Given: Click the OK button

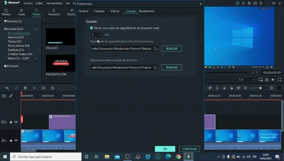Looking at the screenshot, I should pyautogui.click(x=165, y=149).
